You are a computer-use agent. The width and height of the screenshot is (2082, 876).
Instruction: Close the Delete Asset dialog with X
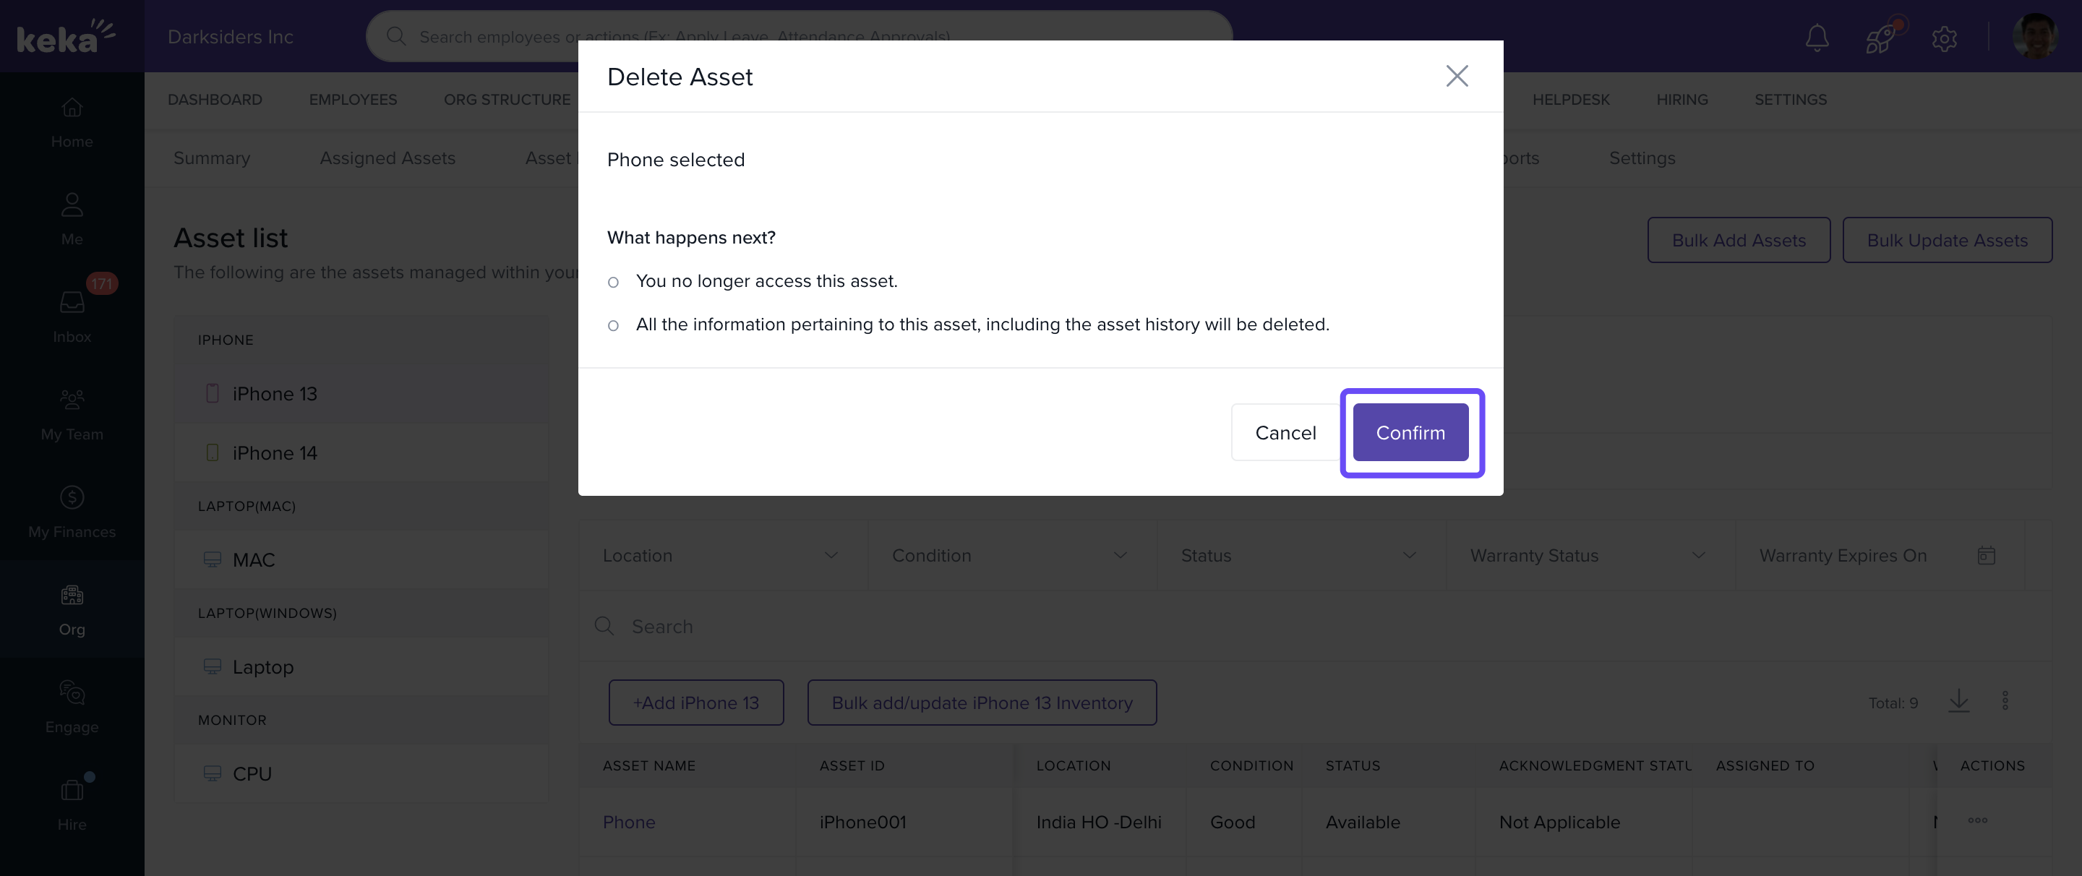point(1457,76)
